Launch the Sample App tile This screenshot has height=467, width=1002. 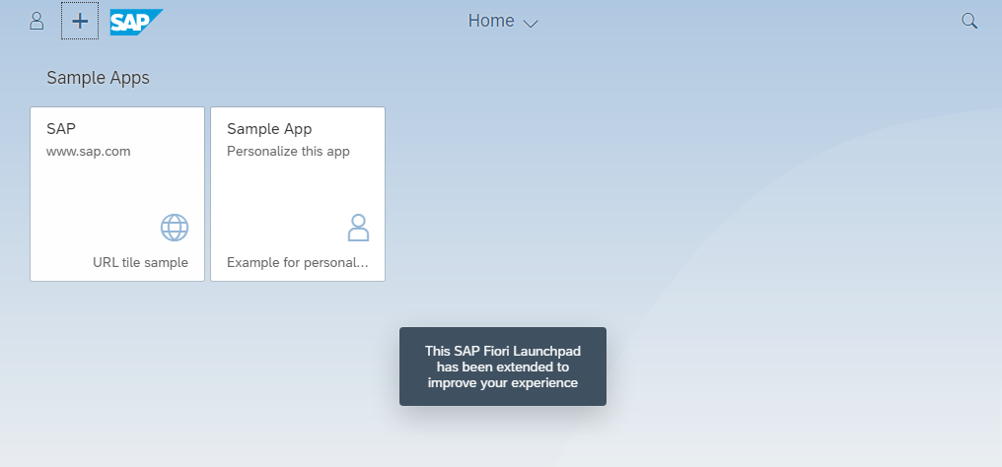click(x=298, y=194)
